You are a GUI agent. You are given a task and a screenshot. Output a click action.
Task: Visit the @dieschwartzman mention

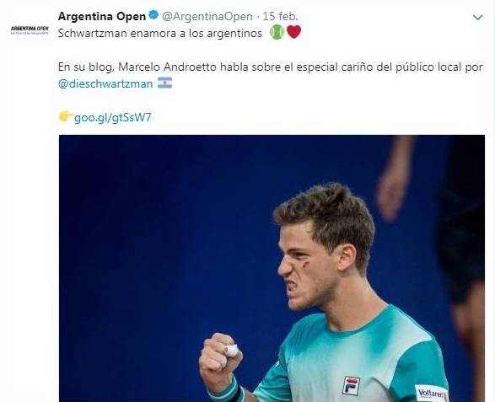[105, 84]
